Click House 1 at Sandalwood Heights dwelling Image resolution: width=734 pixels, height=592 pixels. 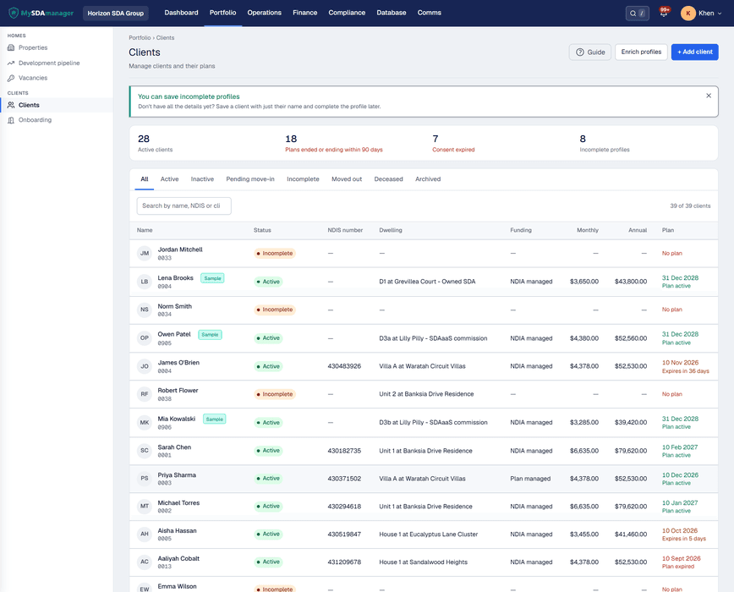point(423,562)
